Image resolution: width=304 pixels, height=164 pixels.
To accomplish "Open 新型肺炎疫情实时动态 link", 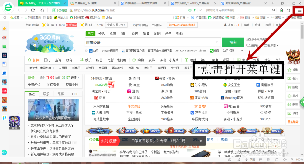I will tap(182, 25).
